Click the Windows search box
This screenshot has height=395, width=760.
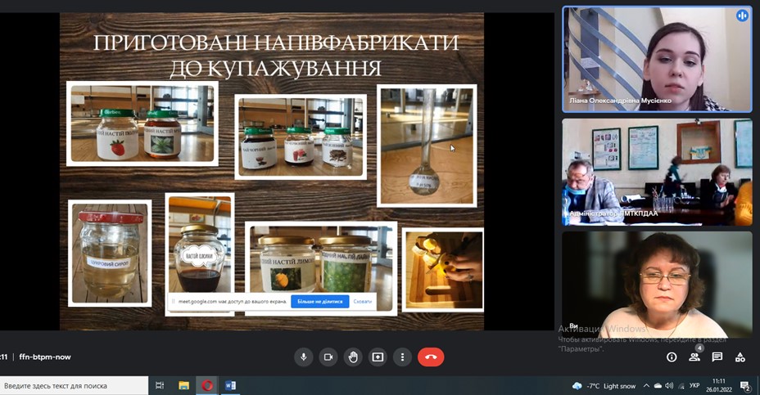[x=75, y=386]
